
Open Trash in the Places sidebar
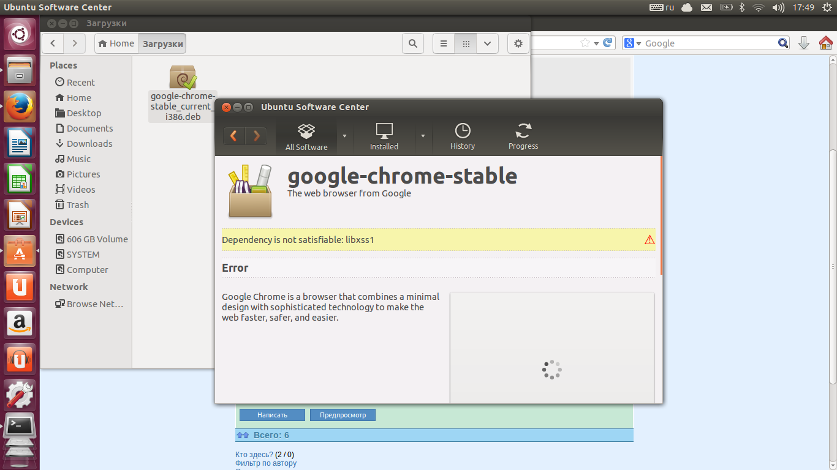point(78,205)
